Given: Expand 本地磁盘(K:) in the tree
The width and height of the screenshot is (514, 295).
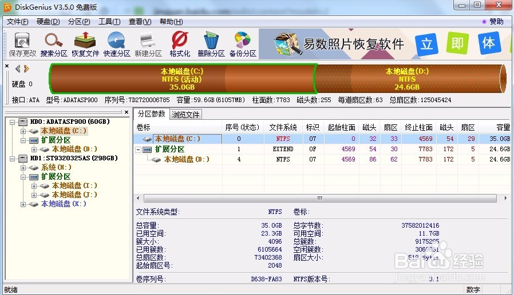Looking at the screenshot, I should coord(23,204).
